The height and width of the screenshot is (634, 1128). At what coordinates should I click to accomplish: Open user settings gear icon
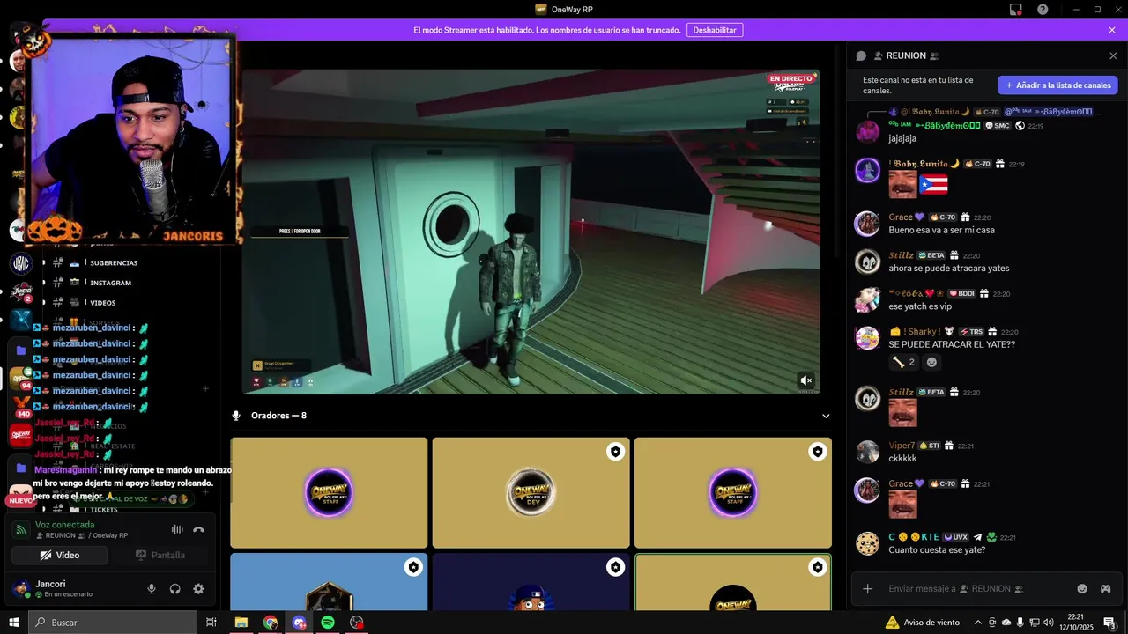(x=198, y=589)
